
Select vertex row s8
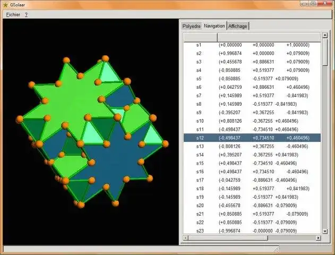252,104
